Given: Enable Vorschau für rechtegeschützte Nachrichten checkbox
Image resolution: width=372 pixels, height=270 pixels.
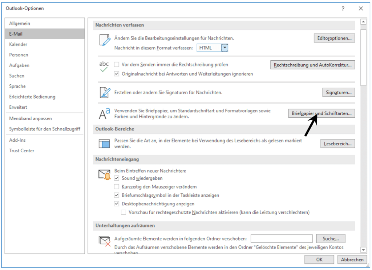Looking at the screenshot, I should coord(124,212).
